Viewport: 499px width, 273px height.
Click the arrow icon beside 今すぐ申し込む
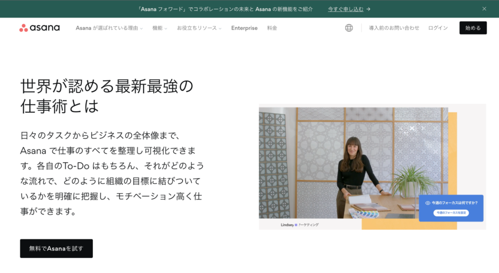369,9
